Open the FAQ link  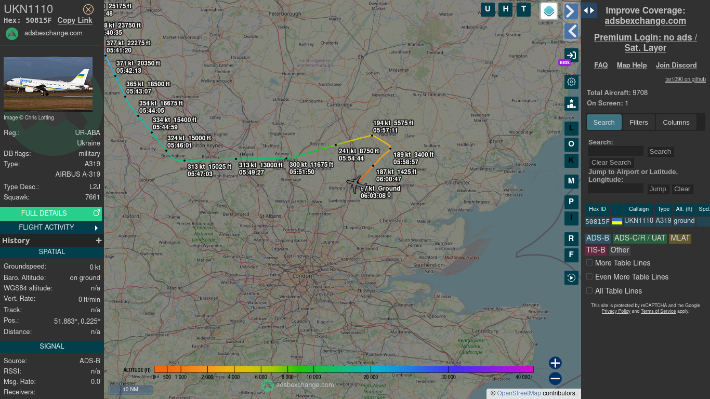click(601, 65)
